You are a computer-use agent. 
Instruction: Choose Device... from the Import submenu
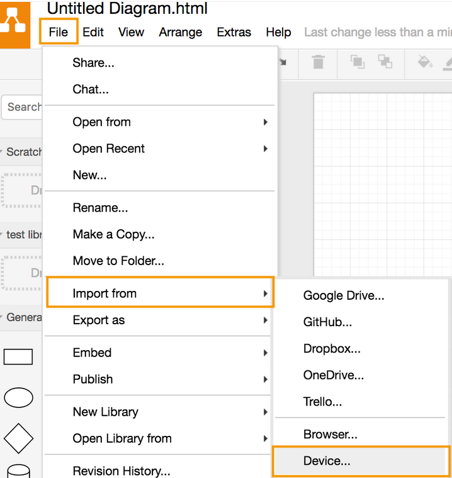coord(361,461)
